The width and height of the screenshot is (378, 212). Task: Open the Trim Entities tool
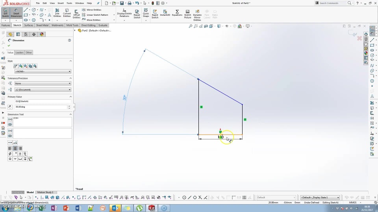click(x=57, y=13)
